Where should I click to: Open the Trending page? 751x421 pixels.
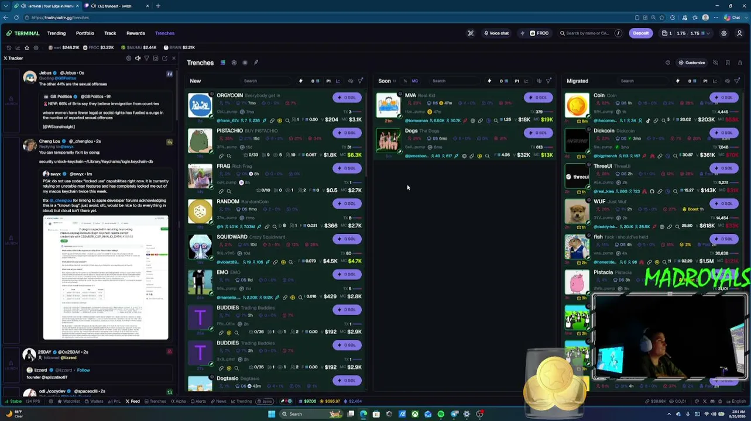tap(56, 33)
